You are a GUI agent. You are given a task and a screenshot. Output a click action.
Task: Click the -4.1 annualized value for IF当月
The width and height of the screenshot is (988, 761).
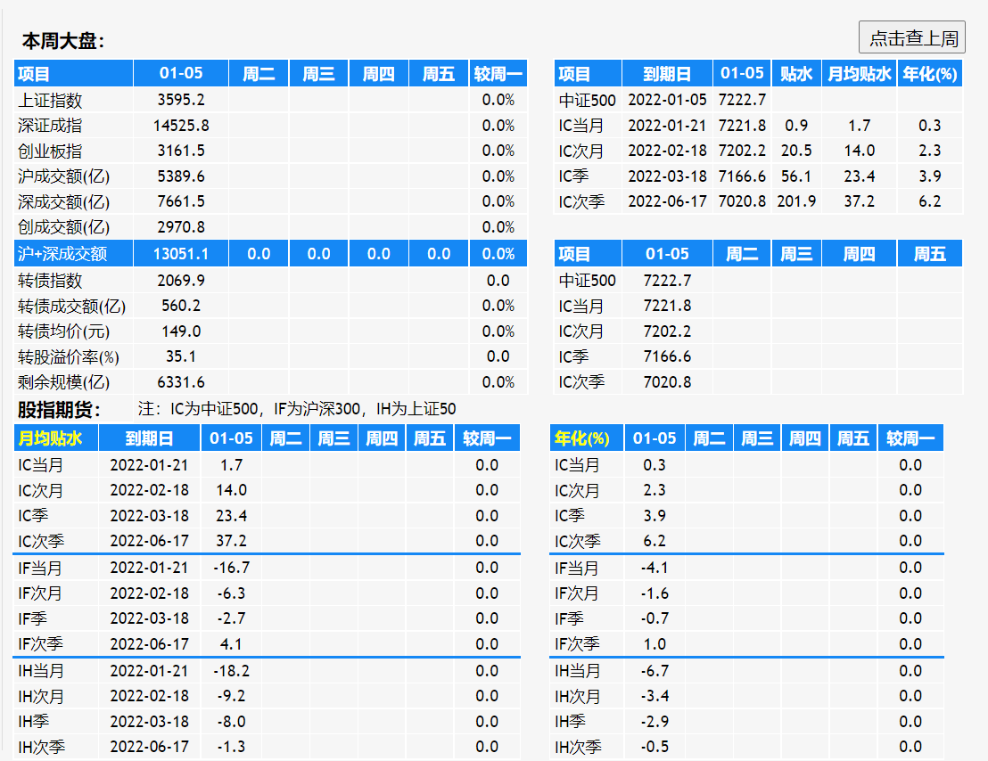click(655, 568)
